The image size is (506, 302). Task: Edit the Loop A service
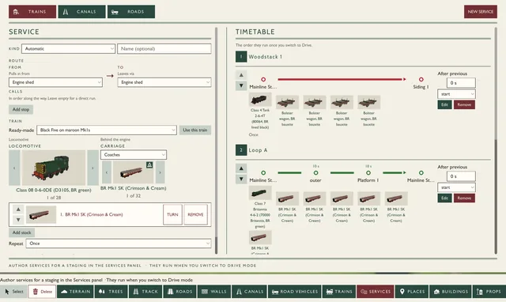click(x=444, y=198)
